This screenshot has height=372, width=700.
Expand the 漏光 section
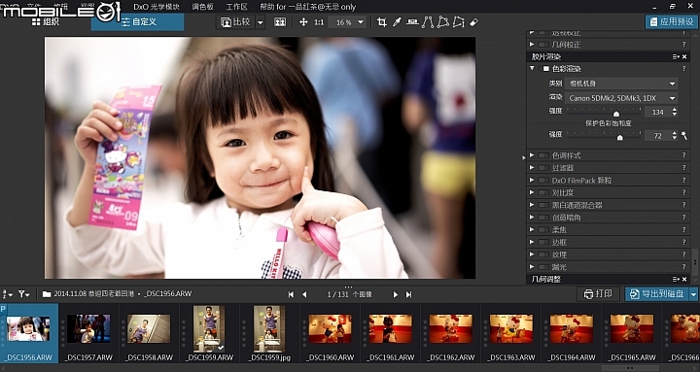coord(532,267)
